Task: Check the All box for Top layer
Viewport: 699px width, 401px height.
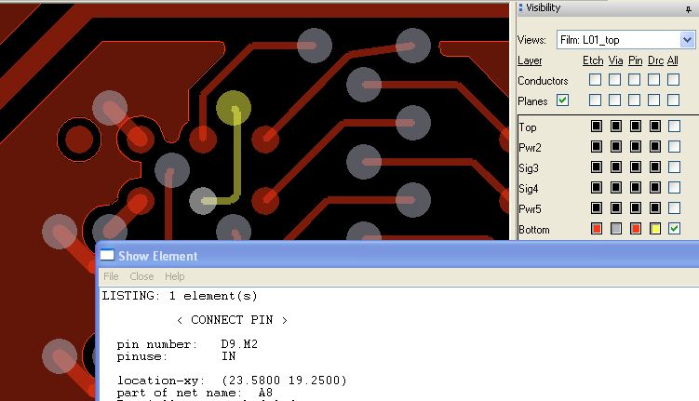Action: tap(675, 127)
